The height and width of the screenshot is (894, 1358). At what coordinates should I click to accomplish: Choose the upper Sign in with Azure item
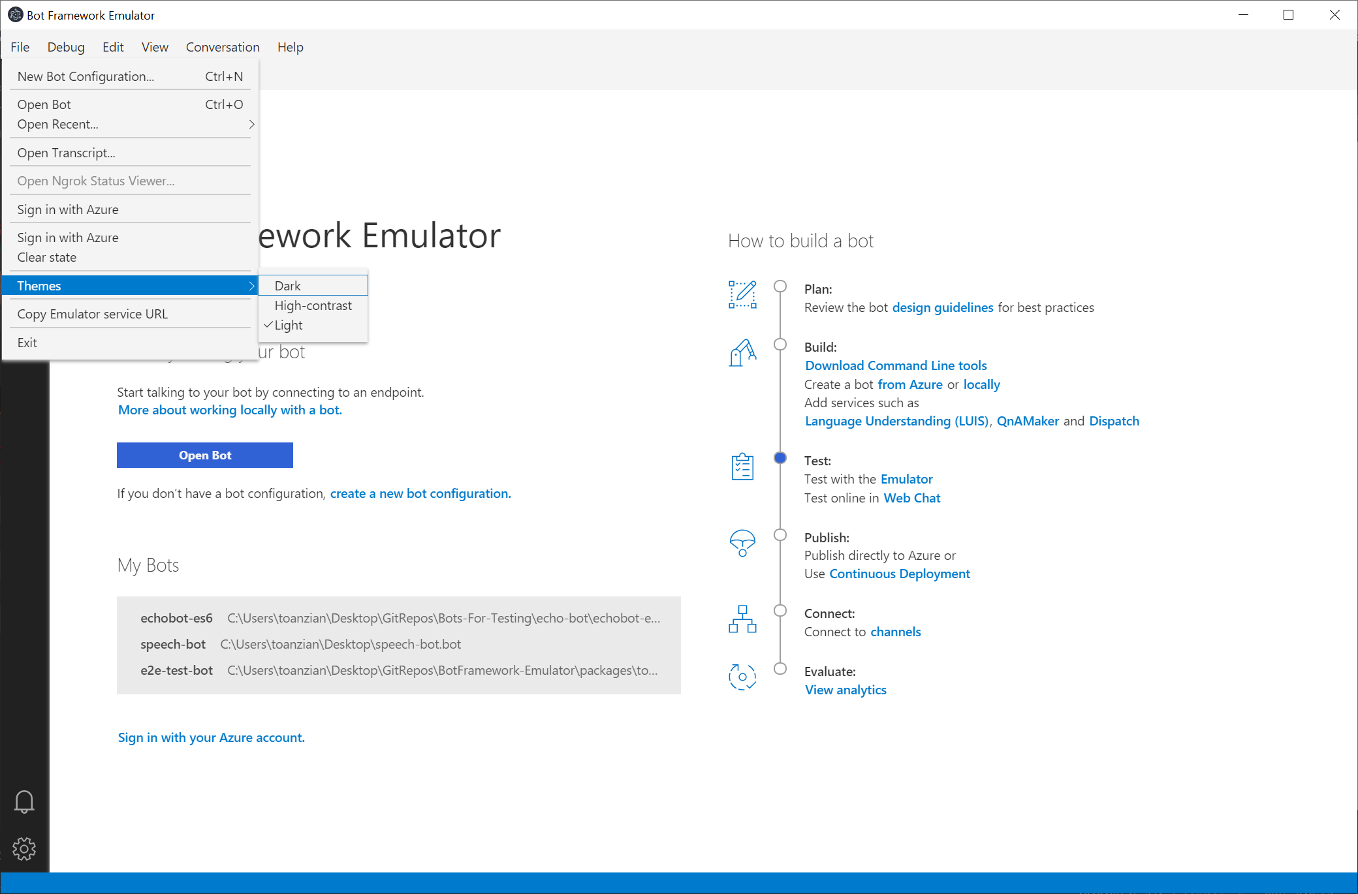pyautogui.click(x=131, y=209)
